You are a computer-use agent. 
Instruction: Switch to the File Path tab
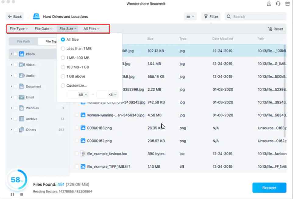point(23,42)
